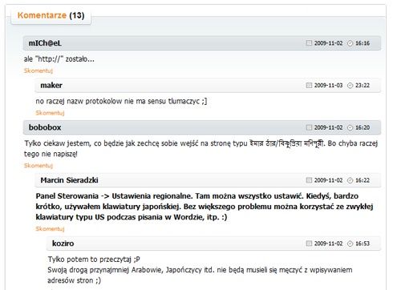Click the time 16:20

pos(363,127)
